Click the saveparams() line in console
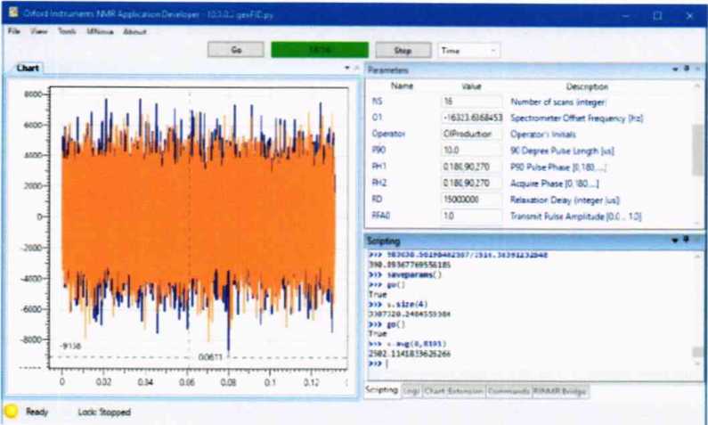 405,275
